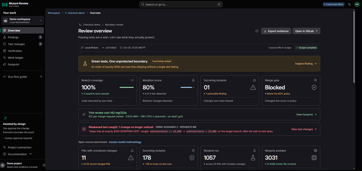Open Project connection settings
This screenshot has width=362, height=171.
(22, 147)
